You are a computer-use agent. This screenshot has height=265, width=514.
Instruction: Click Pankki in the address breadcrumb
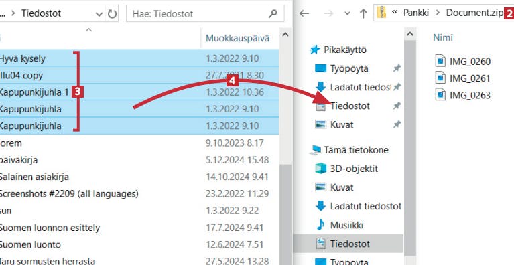[x=416, y=13]
